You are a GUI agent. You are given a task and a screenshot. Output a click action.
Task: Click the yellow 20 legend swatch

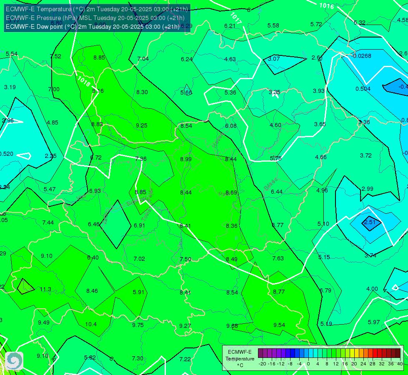352,353
